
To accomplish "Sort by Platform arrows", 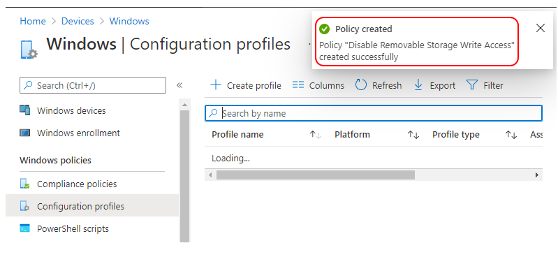I will click(x=413, y=135).
